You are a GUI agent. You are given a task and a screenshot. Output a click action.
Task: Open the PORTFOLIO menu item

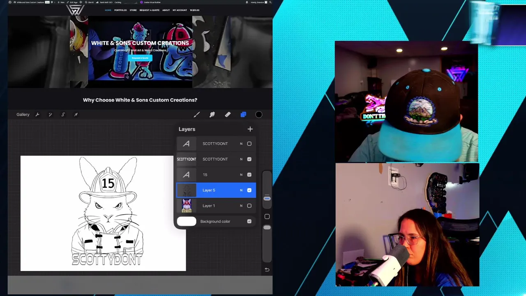coord(120,10)
